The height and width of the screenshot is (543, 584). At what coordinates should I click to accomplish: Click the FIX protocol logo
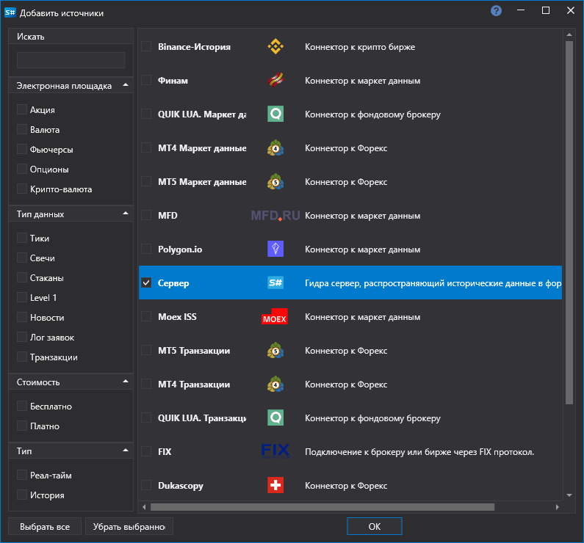pyautogui.click(x=275, y=451)
